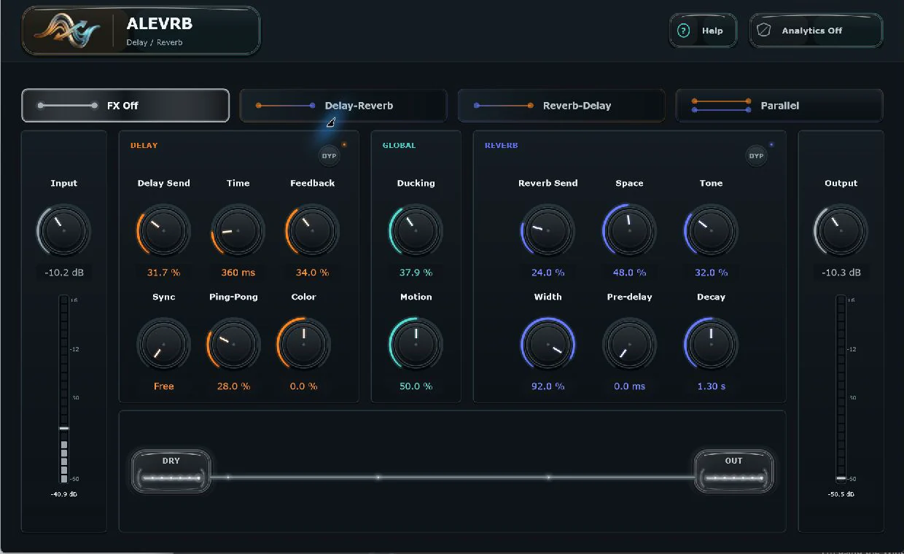The height and width of the screenshot is (554, 904).
Task: Click the Ducking knob
Action: (x=416, y=230)
